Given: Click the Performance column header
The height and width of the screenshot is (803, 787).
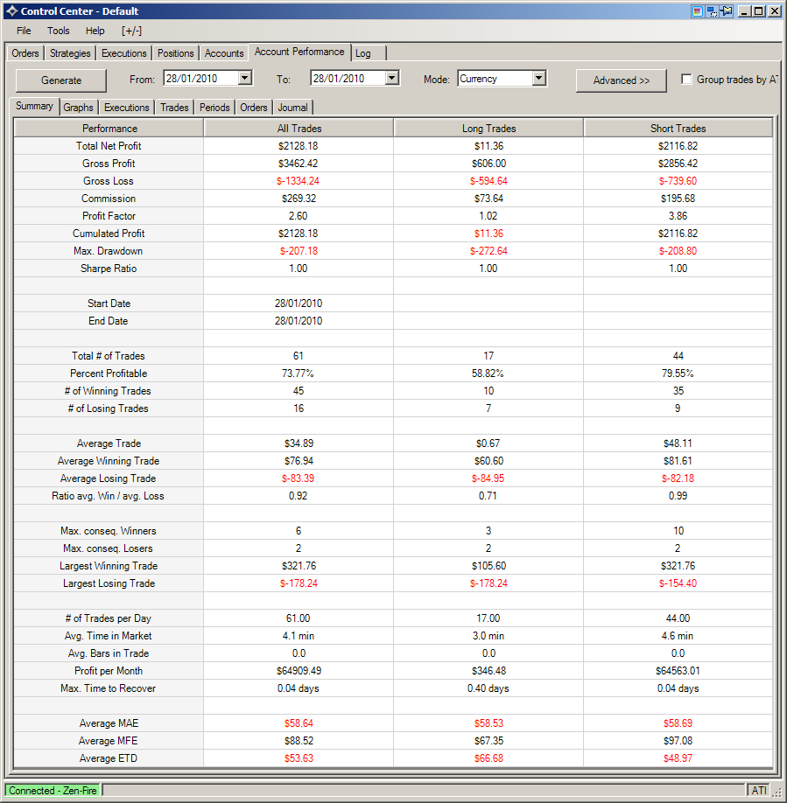Looking at the screenshot, I should point(109,128).
